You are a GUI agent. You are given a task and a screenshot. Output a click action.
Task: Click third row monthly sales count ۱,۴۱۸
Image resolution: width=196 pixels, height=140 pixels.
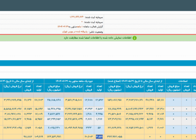(x=89, y=114)
